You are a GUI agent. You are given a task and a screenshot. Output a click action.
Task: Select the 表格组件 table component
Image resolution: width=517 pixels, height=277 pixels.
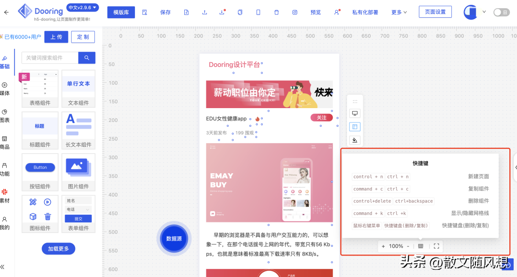(x=40, y=89)
